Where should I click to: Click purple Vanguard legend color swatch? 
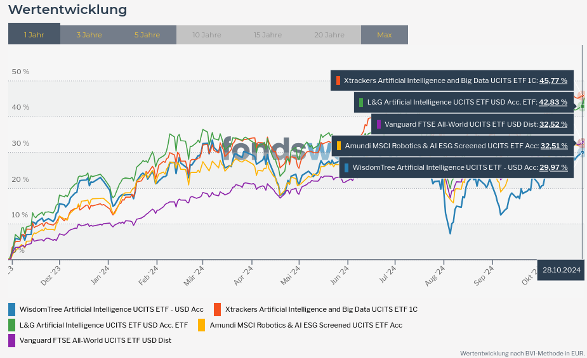(12, 340)
